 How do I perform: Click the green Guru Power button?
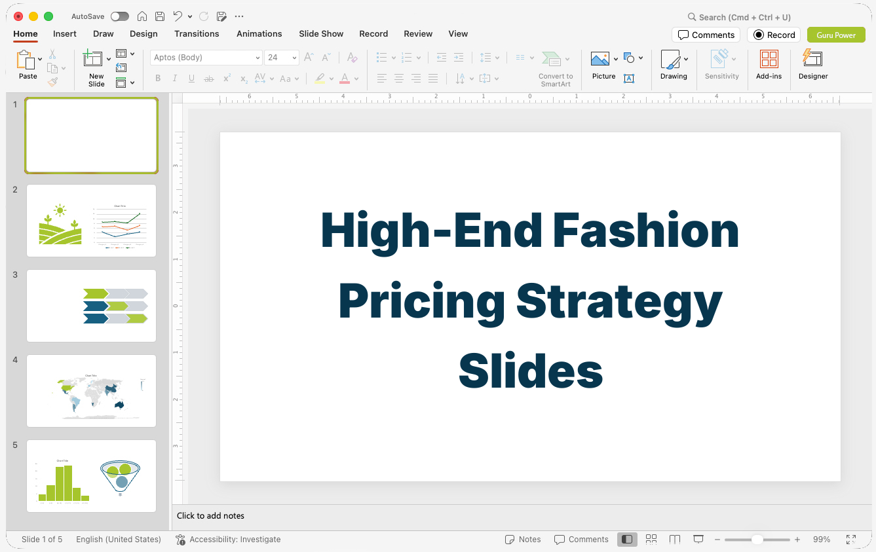(836, 35)
